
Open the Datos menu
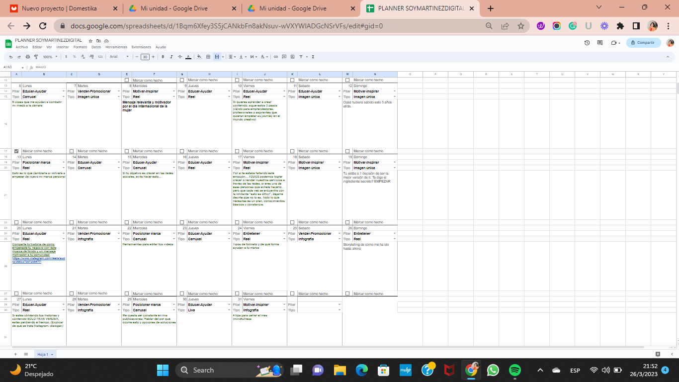coord(96,47)
